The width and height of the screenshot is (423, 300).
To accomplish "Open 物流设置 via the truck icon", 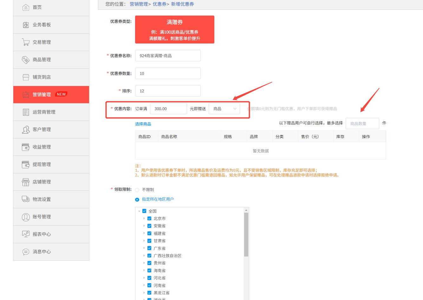I will tap(26, 199).
